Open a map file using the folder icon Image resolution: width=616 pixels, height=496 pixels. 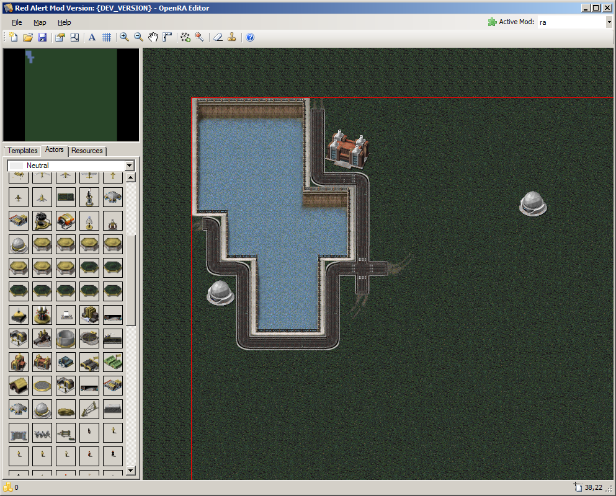(x=28, y=37)
